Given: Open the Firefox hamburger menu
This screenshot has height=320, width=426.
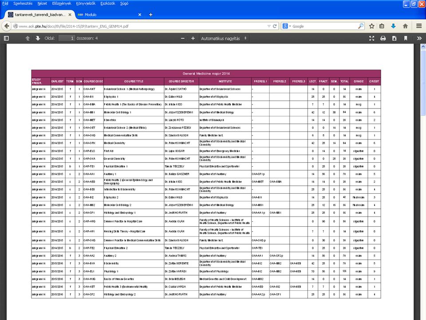Looking at the screenshot, I should pyautogui.click(x=419, y=26).
